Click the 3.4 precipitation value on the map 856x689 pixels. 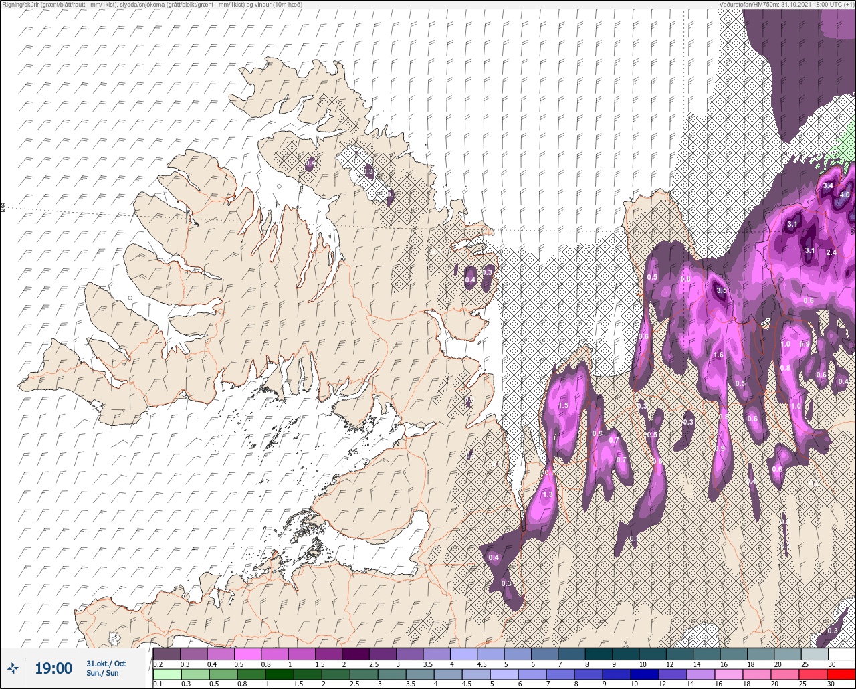point(828,185)
